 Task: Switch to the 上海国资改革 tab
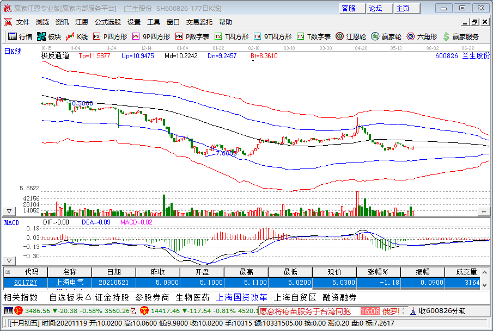(241, 297)
